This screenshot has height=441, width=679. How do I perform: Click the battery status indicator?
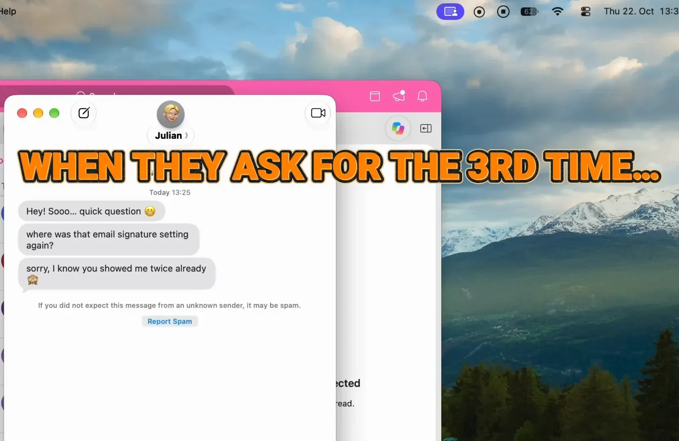point(529,11)
